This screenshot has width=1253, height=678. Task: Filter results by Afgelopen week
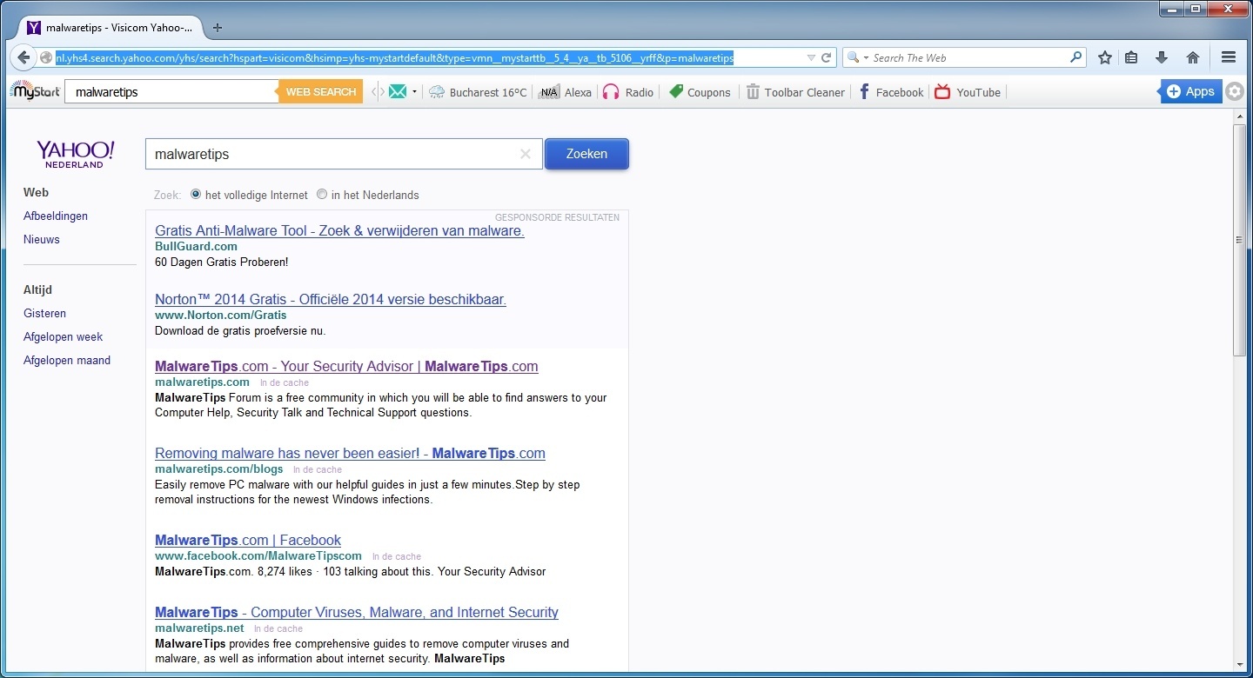(x=63, y=336)
